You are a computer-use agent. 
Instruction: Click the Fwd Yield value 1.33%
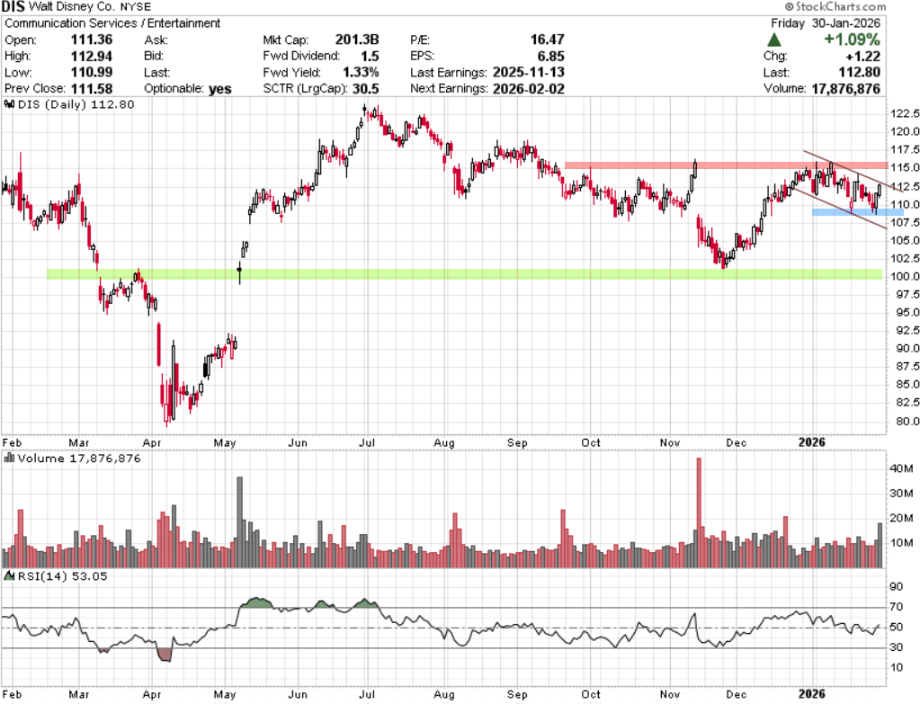[x=361, y=72]
